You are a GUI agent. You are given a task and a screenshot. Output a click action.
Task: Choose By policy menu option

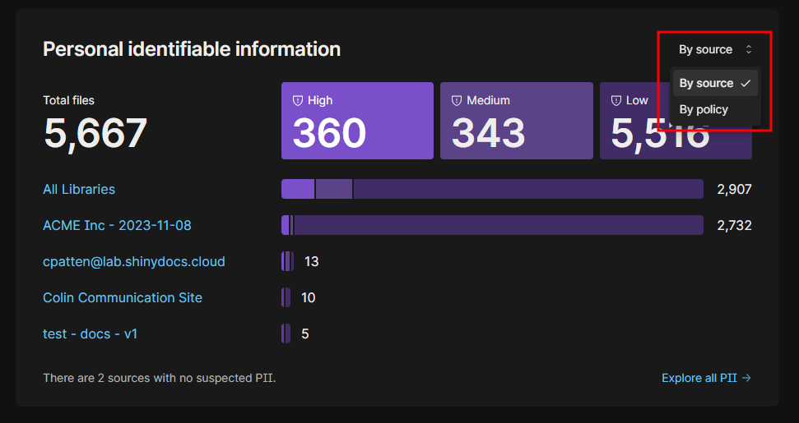[704, 109]
